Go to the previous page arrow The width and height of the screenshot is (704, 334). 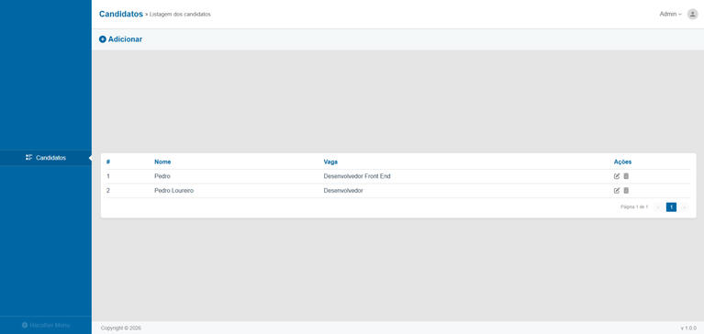[x=658, y=207]
